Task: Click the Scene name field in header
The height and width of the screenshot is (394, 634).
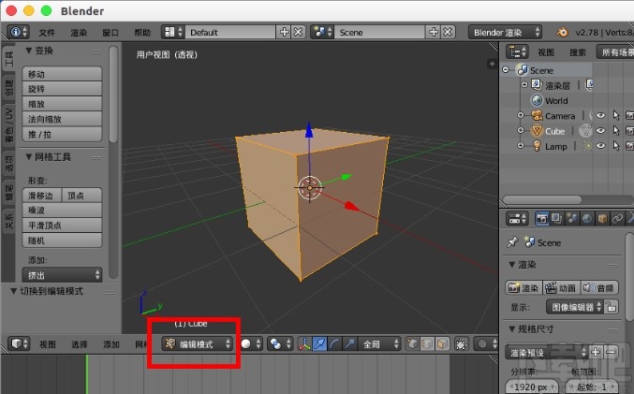Action: (379, 32)
